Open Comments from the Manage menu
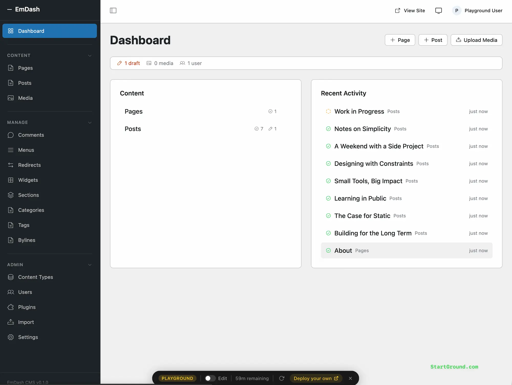512x385 pixels. (x=31, y=135)
